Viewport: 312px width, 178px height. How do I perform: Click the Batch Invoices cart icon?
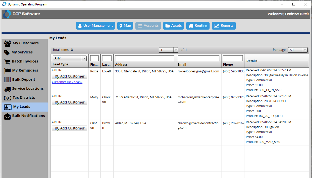click(x=7, y=61)
